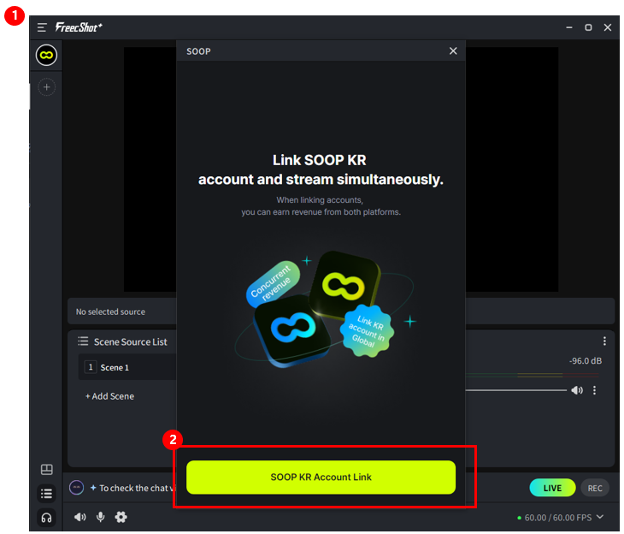This screenshot has width=624, height=534.
Task: Open settings with the gear icon
Action: 121,517
